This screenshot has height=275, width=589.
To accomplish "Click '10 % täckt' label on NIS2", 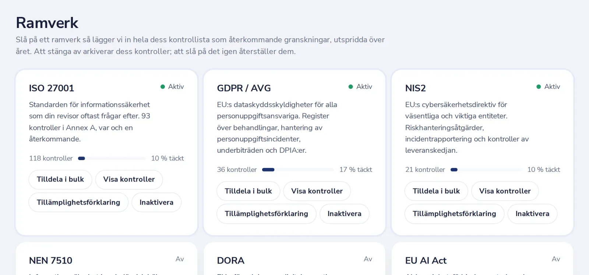I will [x=544, y=170].
